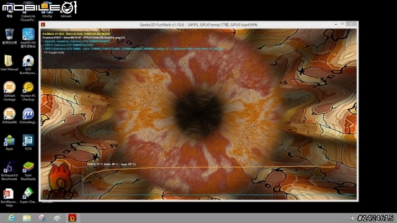Open the User Manual folder icon
Screen dimensions: 397x223
coord(9,63)
